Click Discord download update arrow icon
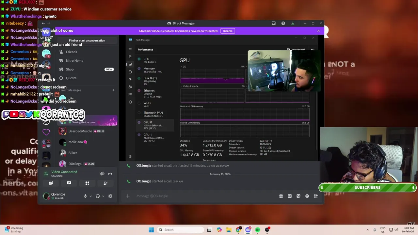This screenshot has height=235, width=418. tap(293, 23)
